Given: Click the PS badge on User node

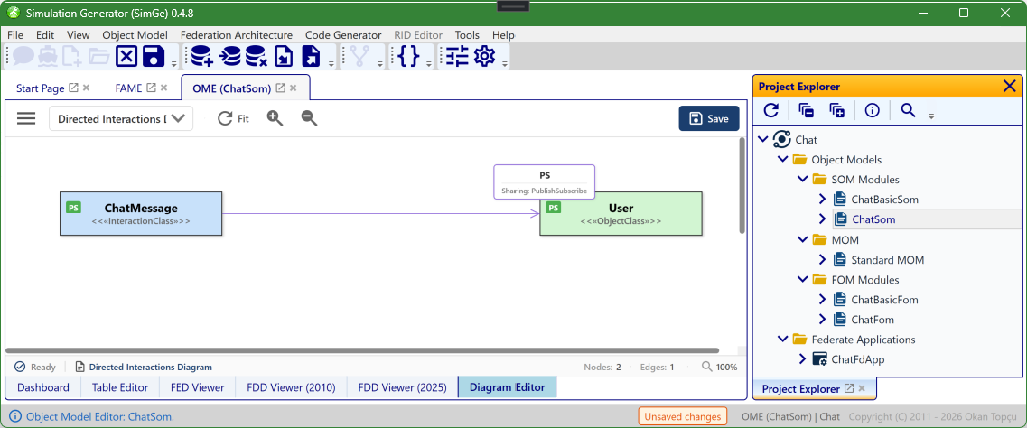Looking at the screenshot, I should [554, 208].
